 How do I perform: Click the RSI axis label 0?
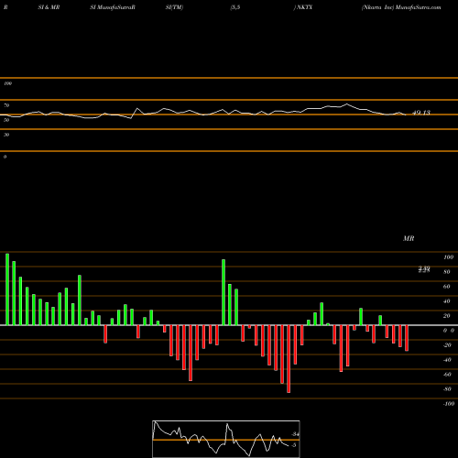pos(5,157)
